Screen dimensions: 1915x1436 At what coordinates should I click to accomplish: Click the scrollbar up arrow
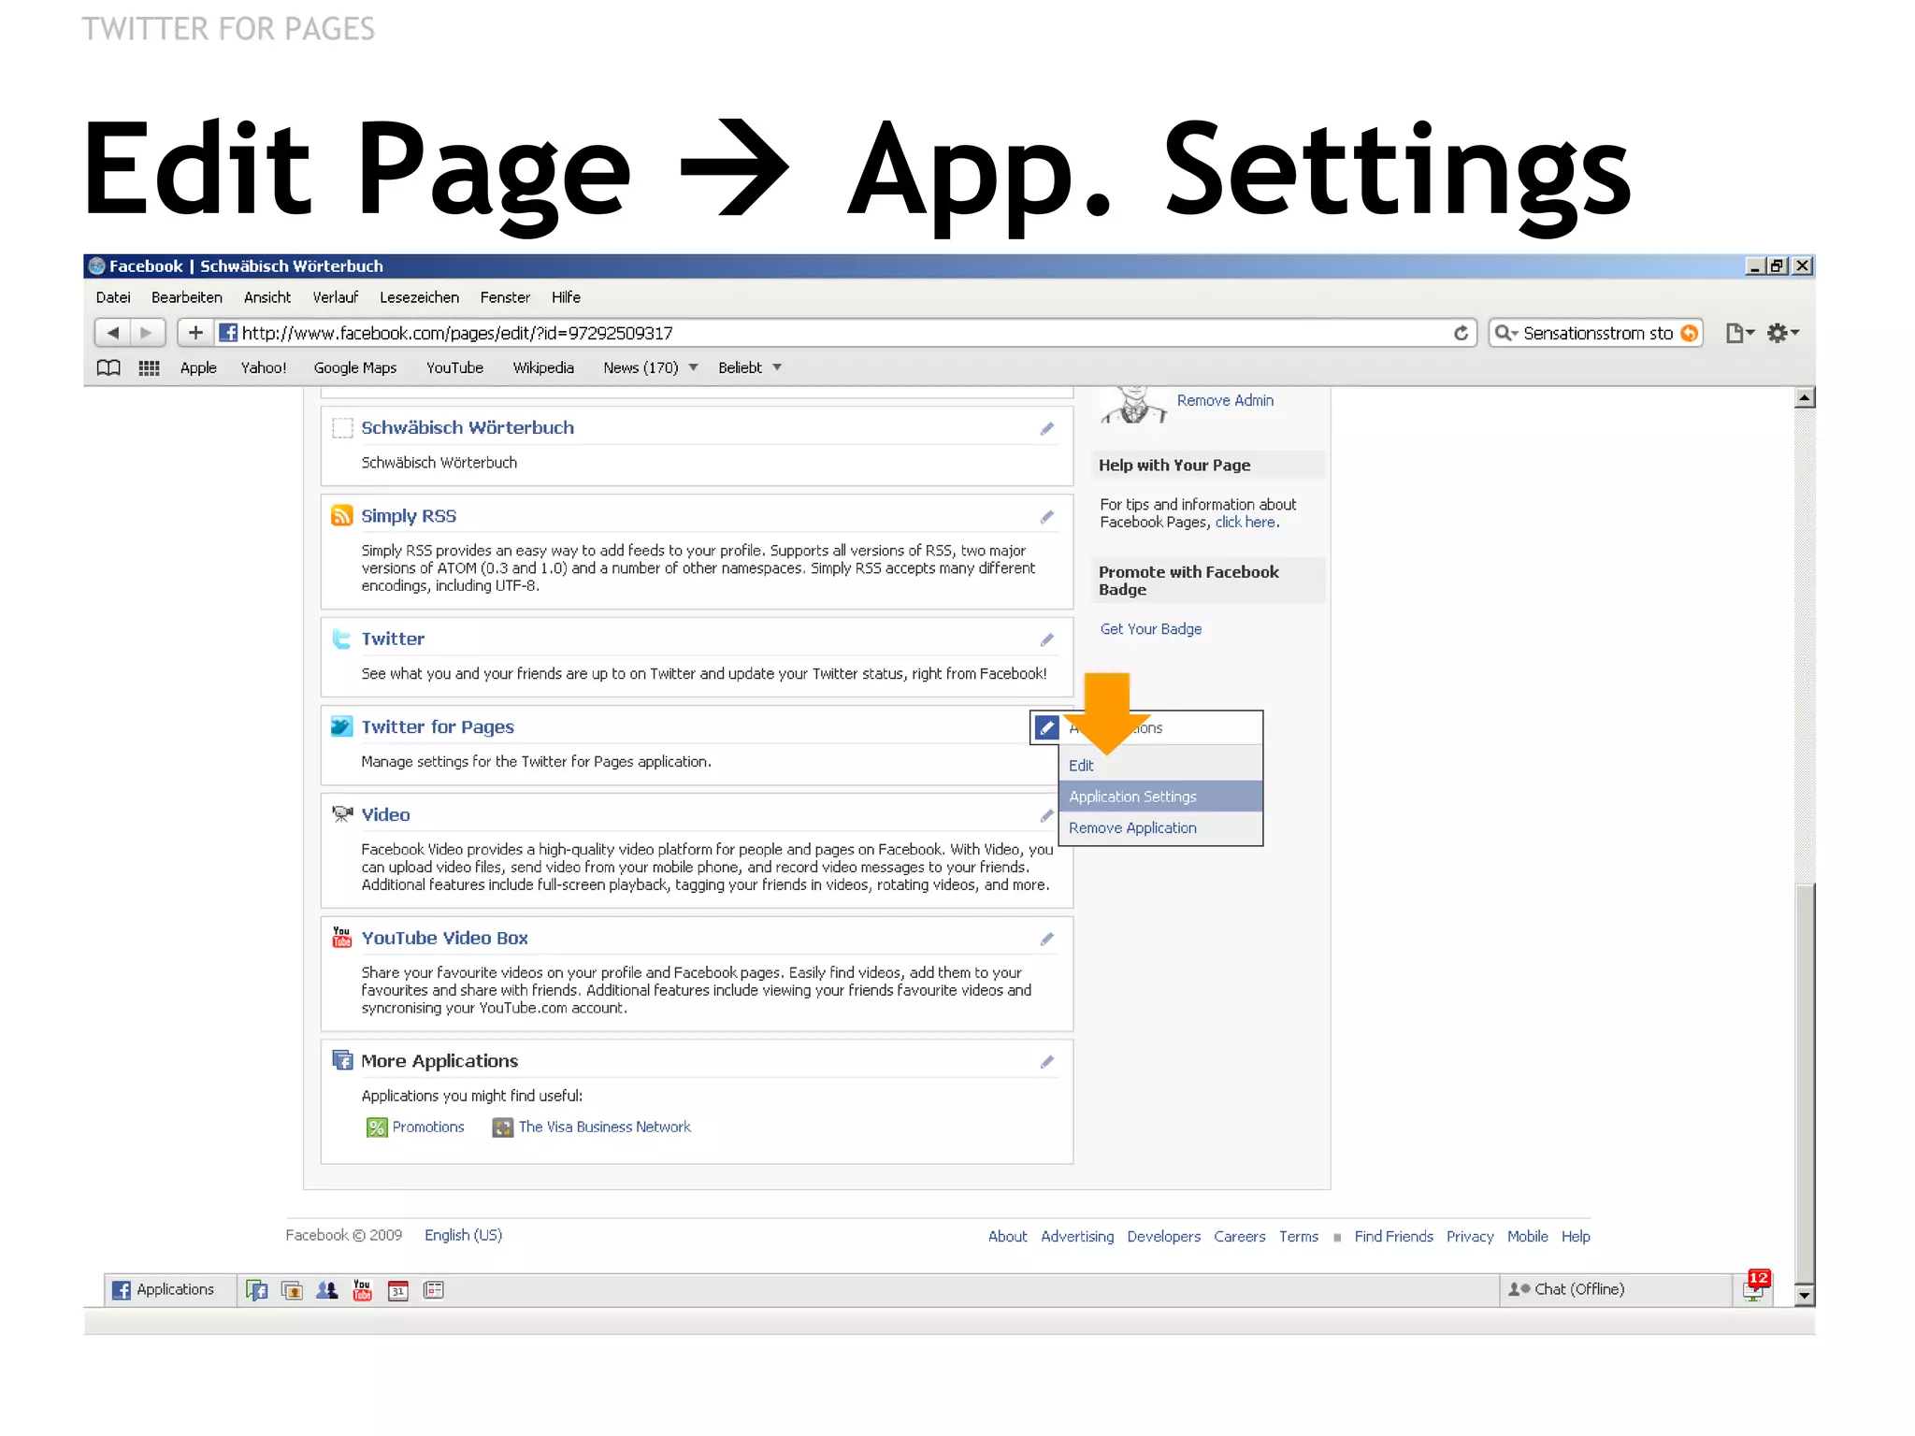click(x=1805, y=398)
